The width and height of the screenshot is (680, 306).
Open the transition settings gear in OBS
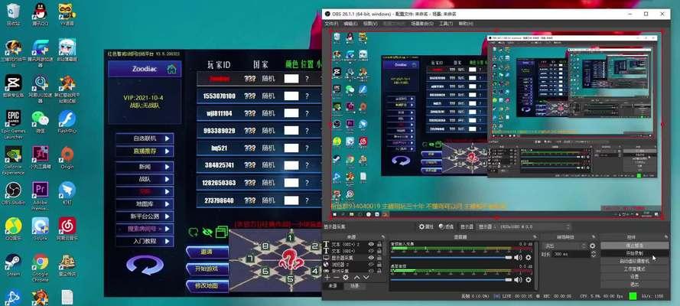coord(592,246)
